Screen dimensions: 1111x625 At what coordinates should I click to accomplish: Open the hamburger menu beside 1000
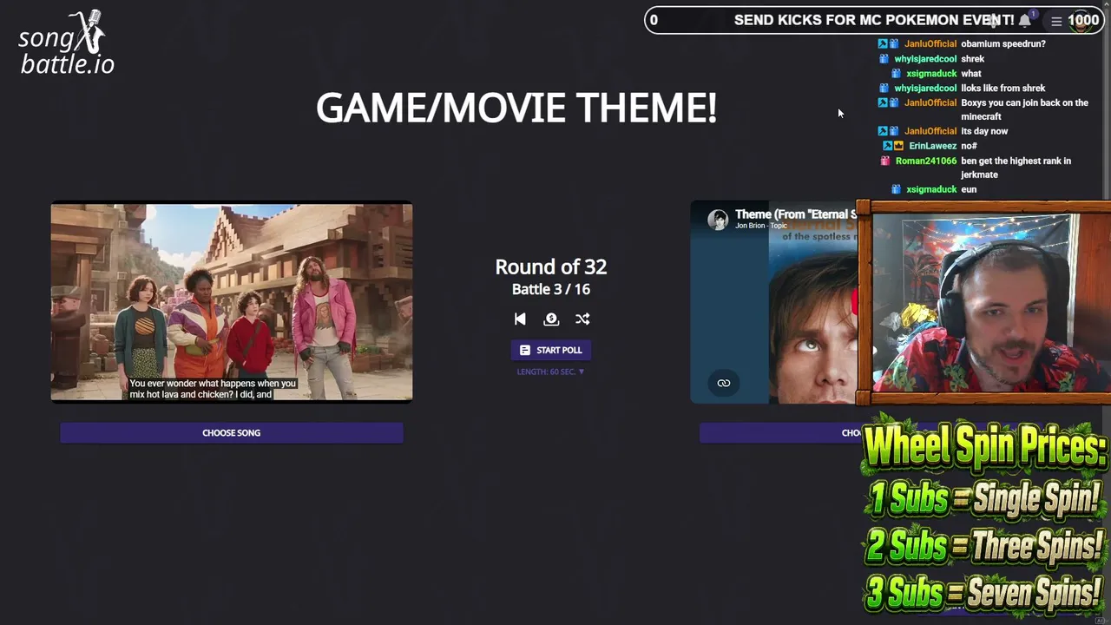pyautogui.click(x=1056, y=21)
